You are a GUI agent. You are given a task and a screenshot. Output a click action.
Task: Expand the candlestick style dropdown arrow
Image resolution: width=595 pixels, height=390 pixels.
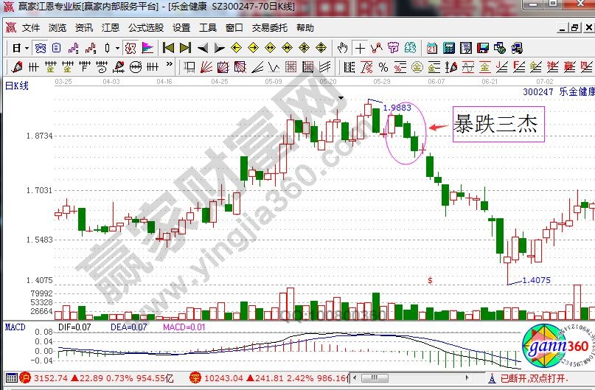coord(117,48)
